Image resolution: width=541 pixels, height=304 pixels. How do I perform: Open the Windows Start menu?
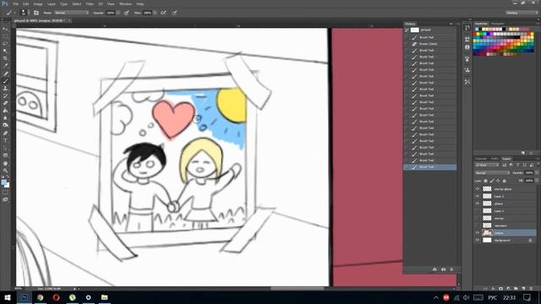[x=8, y=297]
